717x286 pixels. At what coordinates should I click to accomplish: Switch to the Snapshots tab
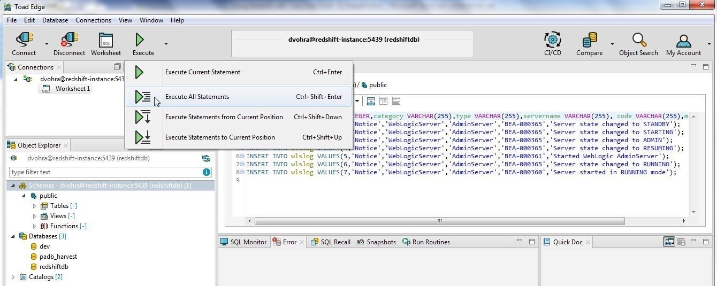pos(376,242)
